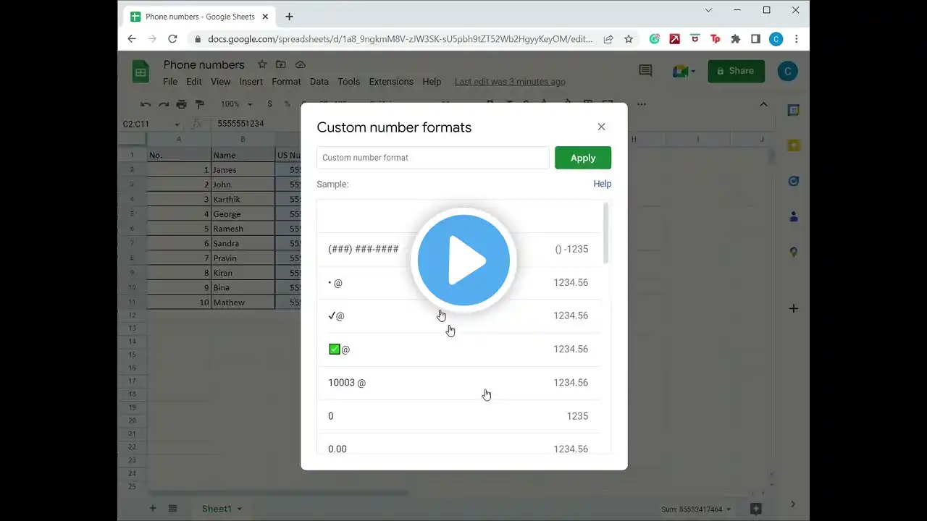Image resolution: width=927 pixels, height=521 pixels.
Task: Open the Tools menu
Action: click(x=349, y=82)
